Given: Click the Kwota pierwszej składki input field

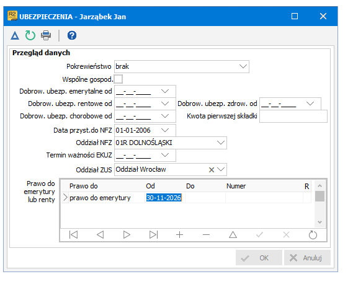Looking at the screenshot, I should tap(293, 116).
